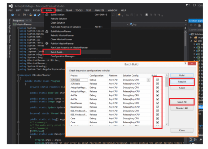
Task: Uncheck Build for Core Debug row
Action: coord(157,119)
